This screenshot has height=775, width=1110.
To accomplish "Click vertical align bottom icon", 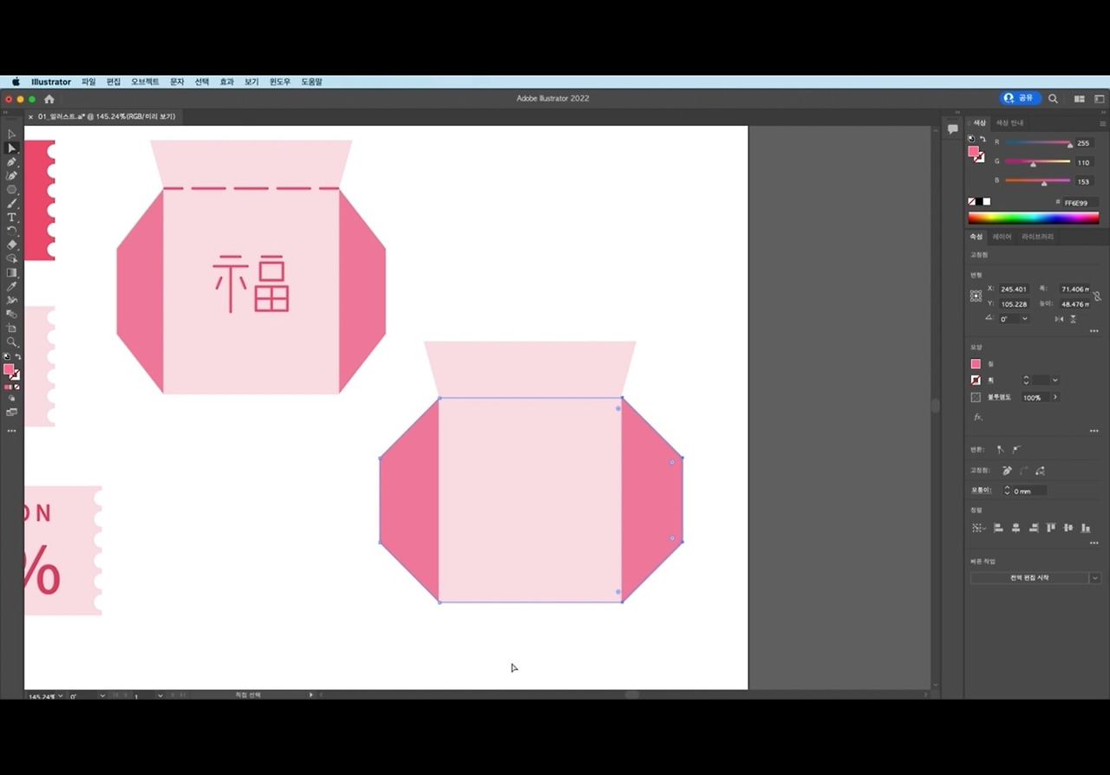I will 1086,527.
